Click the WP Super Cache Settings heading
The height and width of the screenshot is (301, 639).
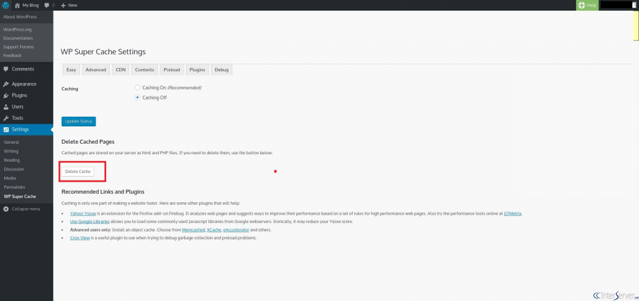pos(103,52)
